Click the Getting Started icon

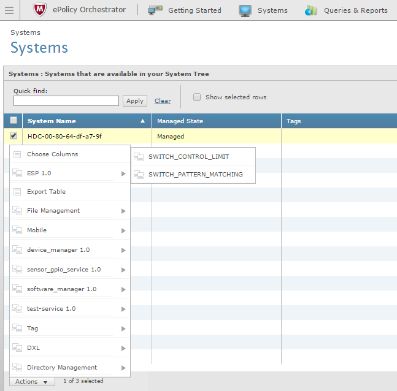tap(155, 10)
